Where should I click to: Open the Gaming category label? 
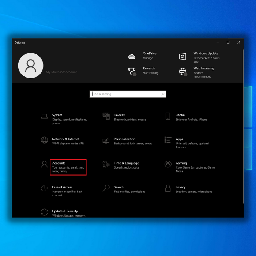click(x=181, y=163)
